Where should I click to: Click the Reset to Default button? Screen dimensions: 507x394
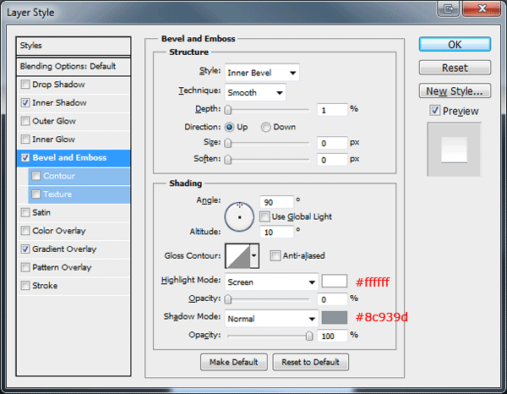(310, 362)
